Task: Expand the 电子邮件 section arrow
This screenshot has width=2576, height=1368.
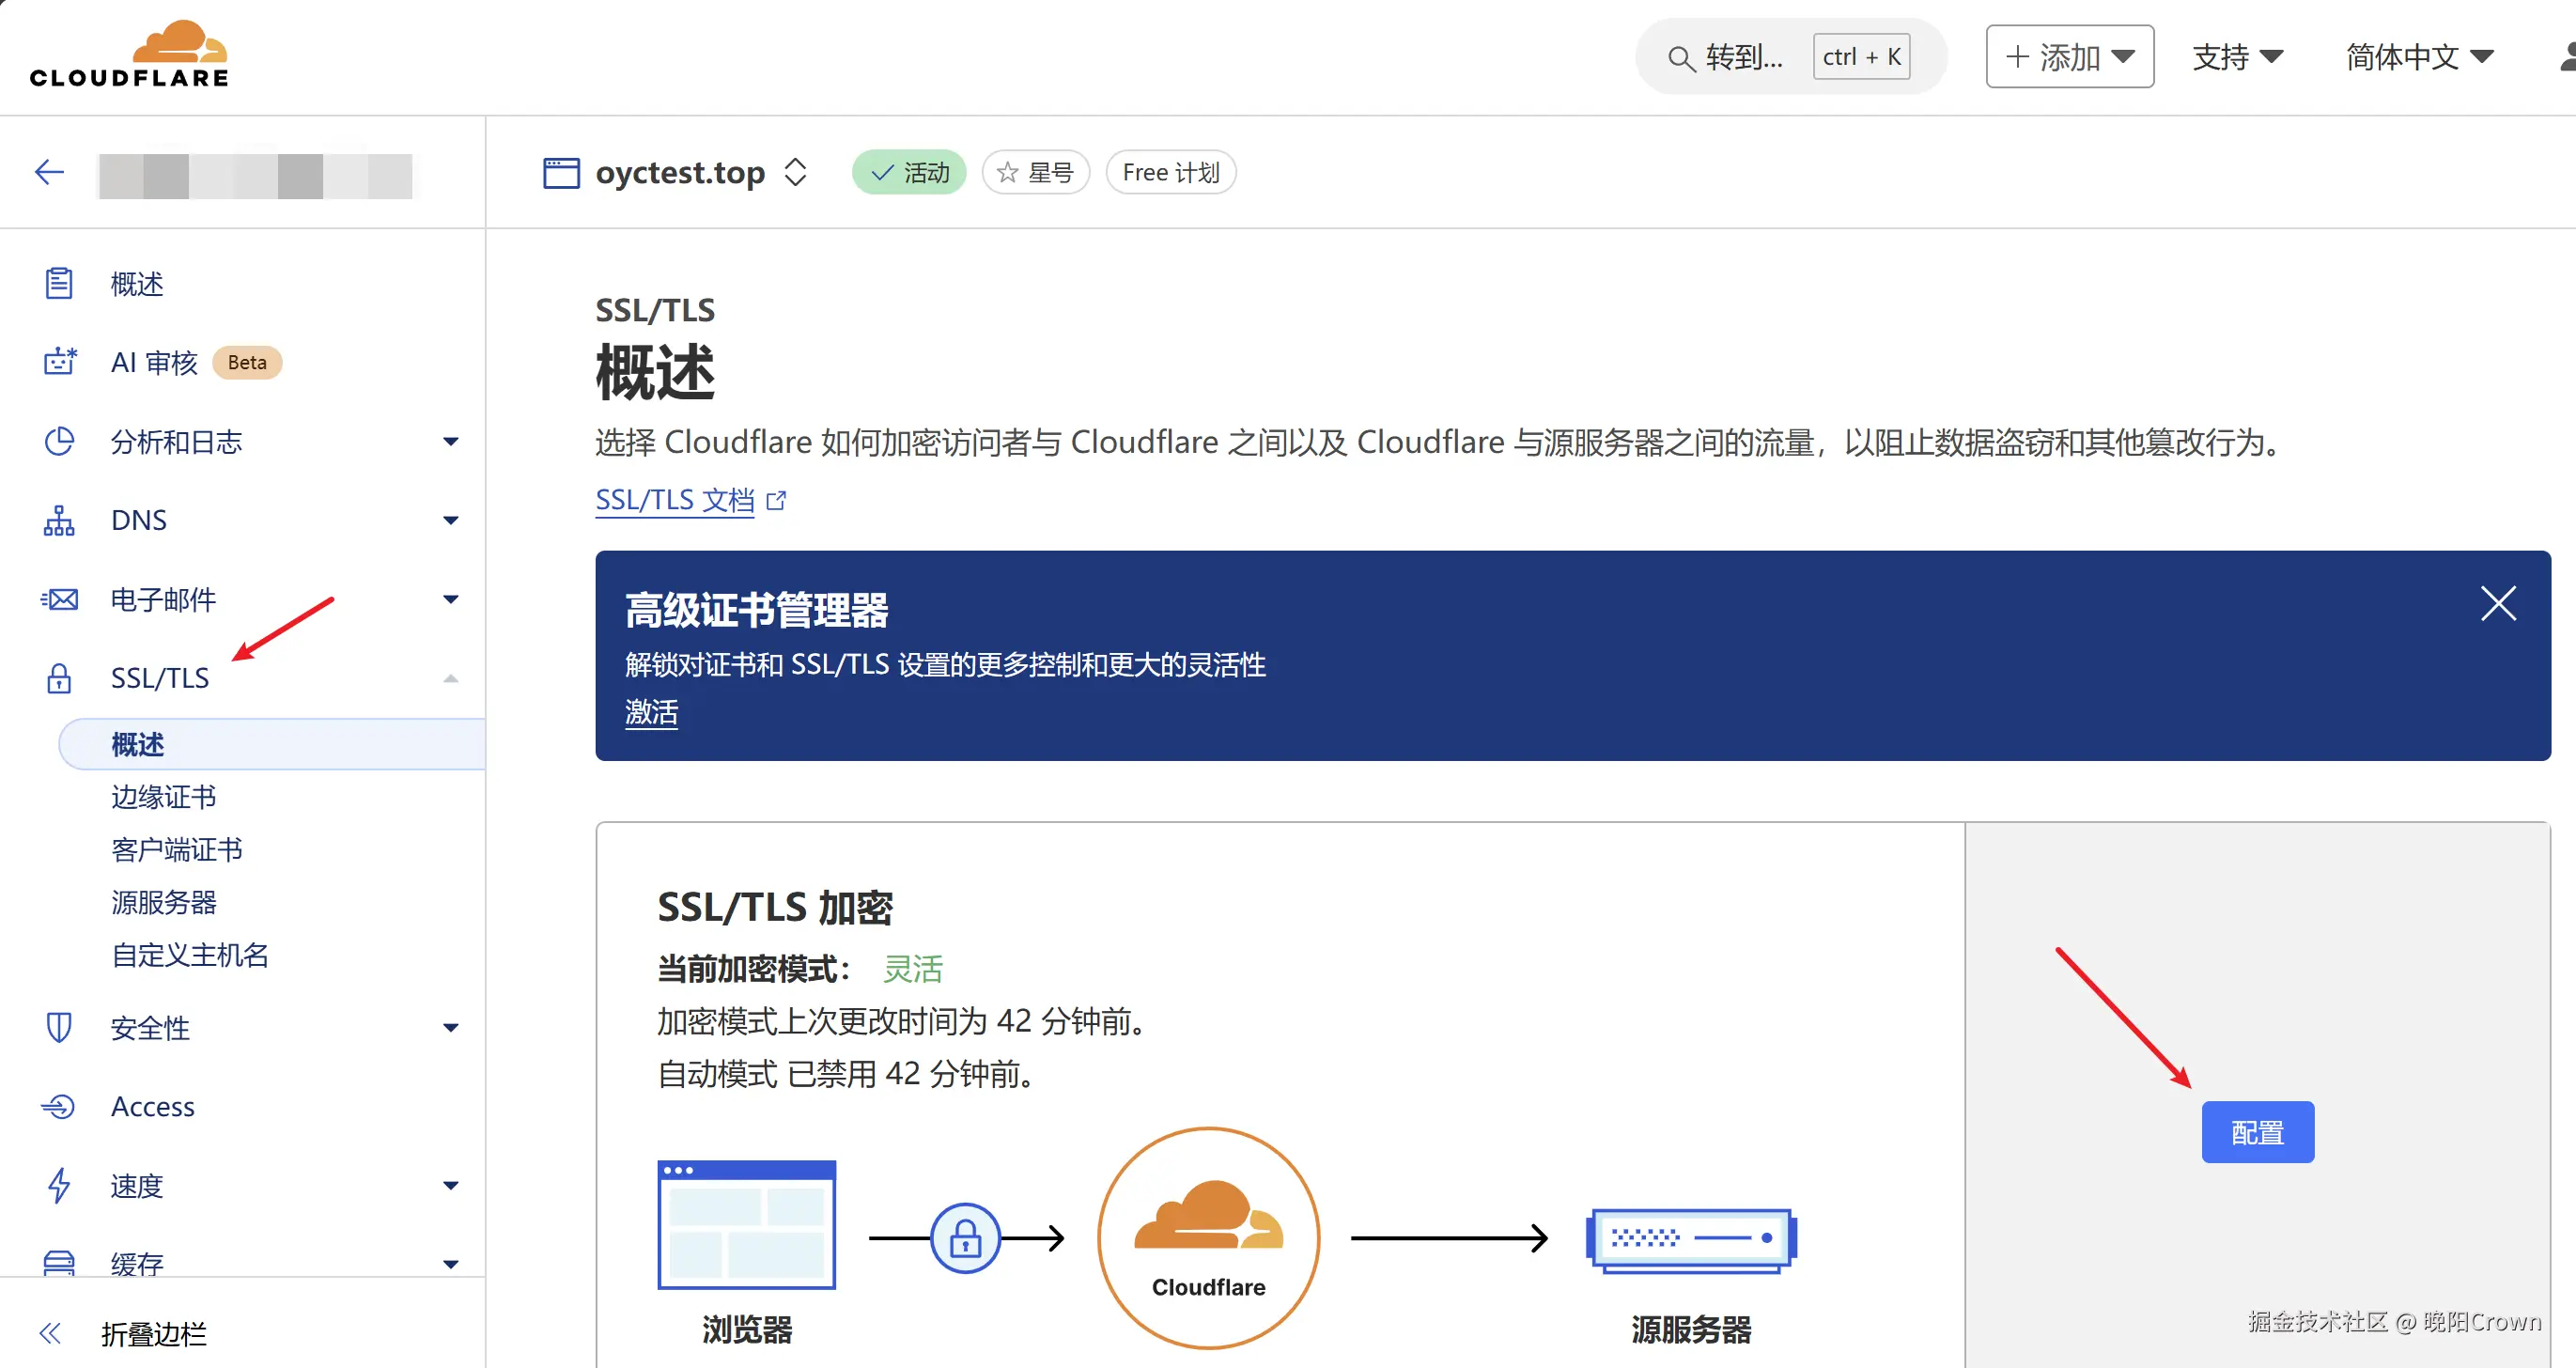Action: [451, 599]
